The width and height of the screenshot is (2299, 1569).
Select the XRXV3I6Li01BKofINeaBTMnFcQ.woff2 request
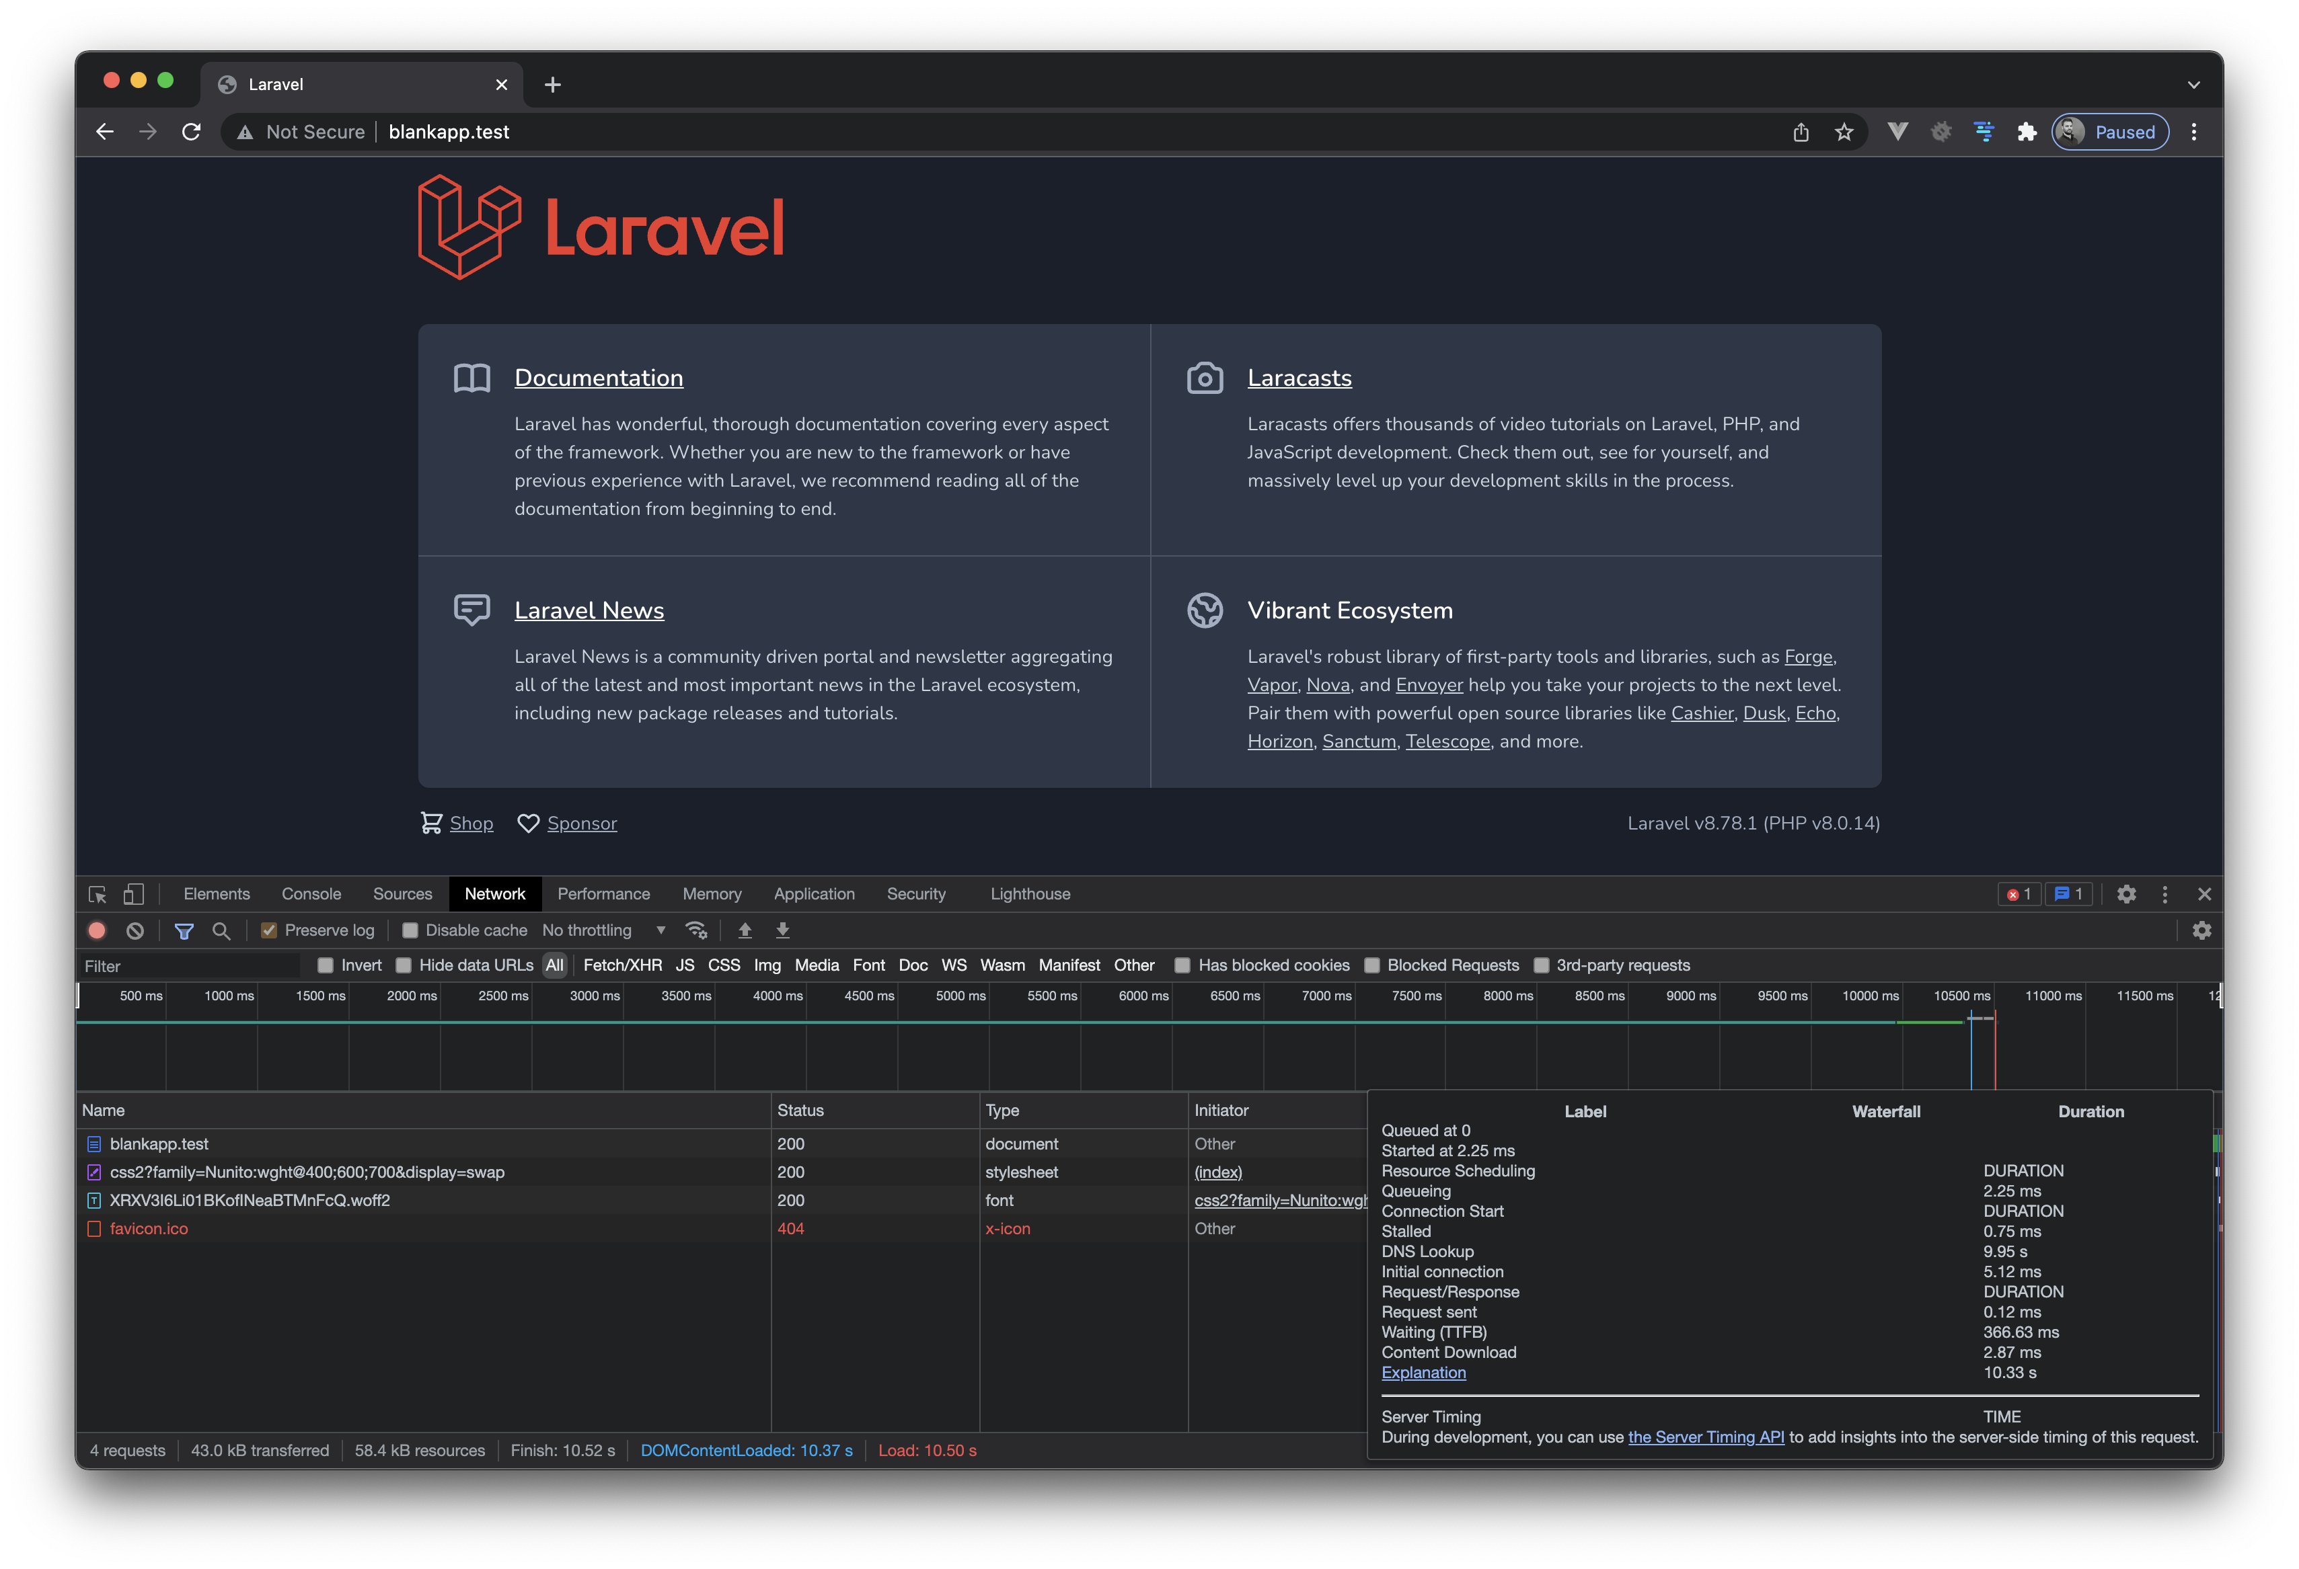(722, 1200)
